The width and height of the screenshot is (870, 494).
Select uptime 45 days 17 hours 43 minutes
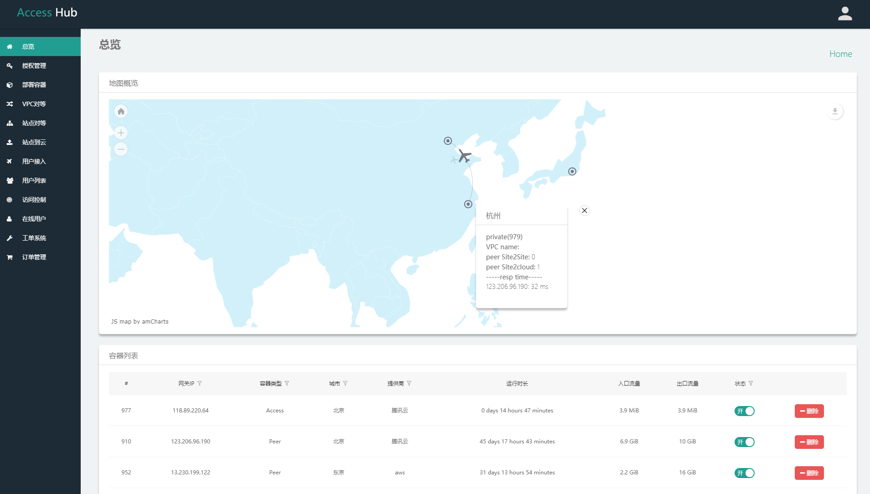point(517,442)
